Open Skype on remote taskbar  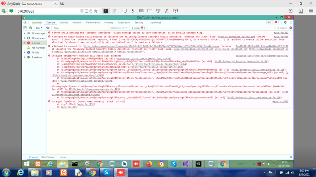tap(173, 164)
